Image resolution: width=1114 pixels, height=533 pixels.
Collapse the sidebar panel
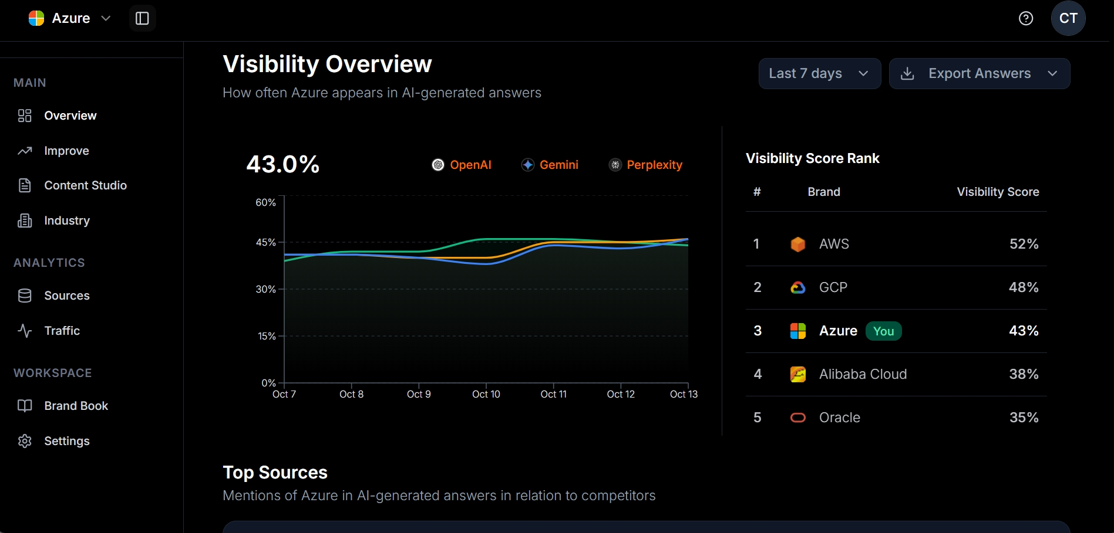(x=142, y=18)
